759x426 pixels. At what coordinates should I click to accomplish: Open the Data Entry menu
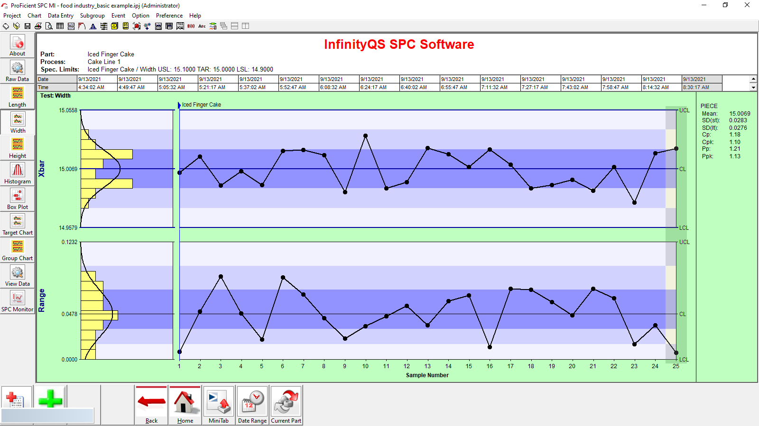coord(61,16)
